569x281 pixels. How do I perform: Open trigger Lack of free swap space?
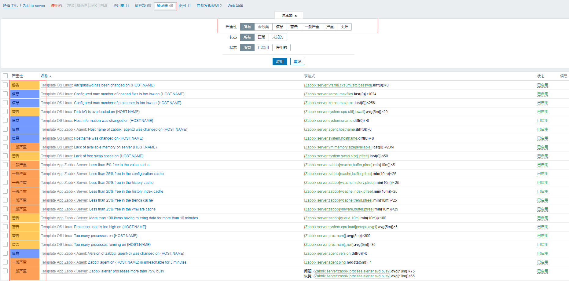click(108, 156)
